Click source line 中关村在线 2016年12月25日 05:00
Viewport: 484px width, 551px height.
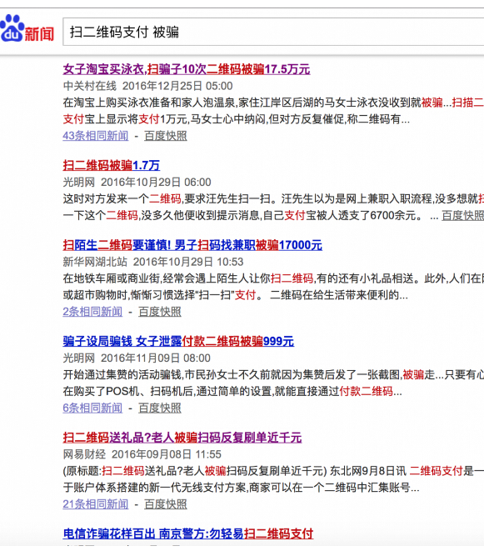148,86
